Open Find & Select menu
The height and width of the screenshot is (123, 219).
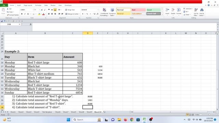[202, 12]
